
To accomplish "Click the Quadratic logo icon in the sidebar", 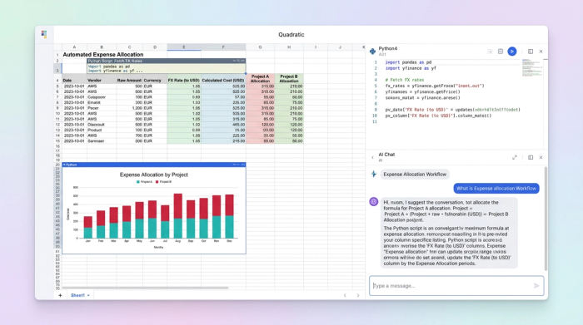I will click(x=44, y=35).
